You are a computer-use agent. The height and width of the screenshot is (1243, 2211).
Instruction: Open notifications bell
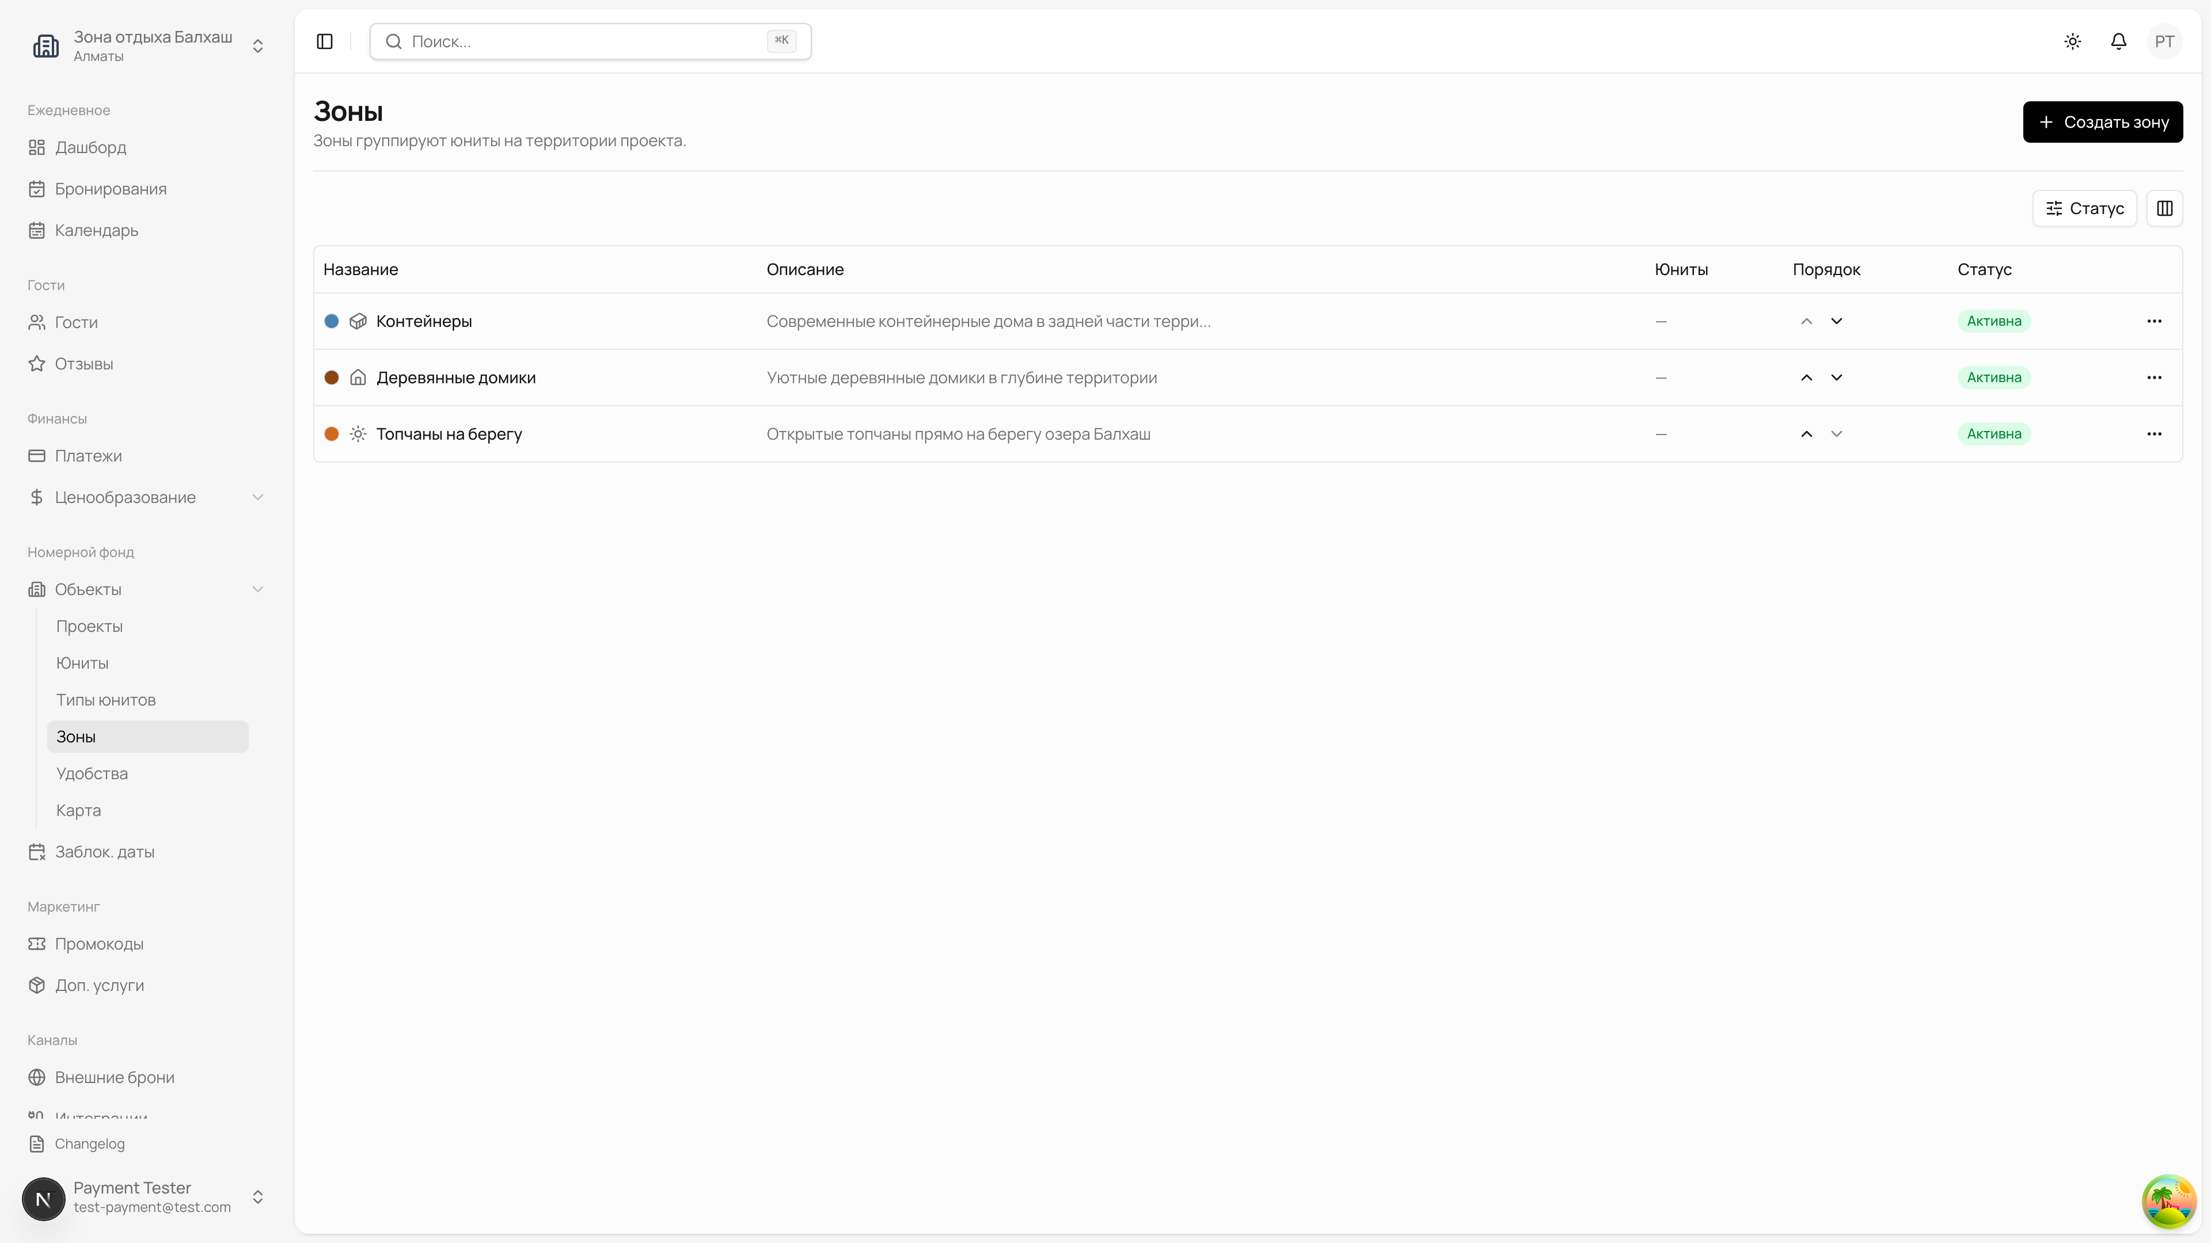[2118, 41]
